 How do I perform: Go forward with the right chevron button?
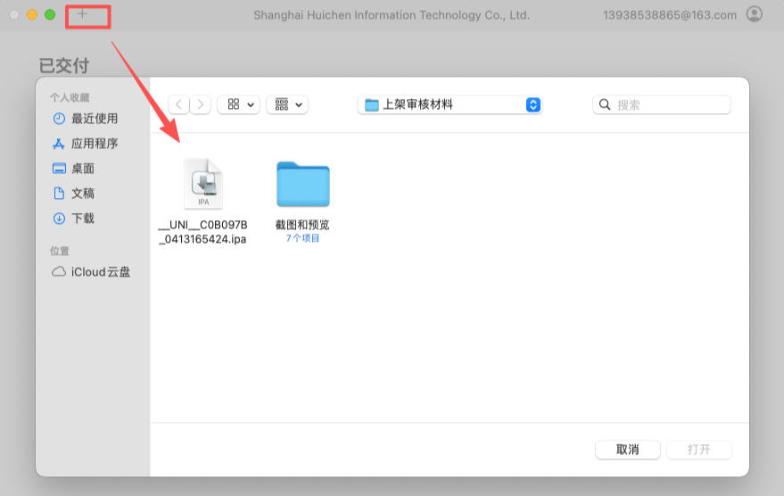(x=201, y=104)
